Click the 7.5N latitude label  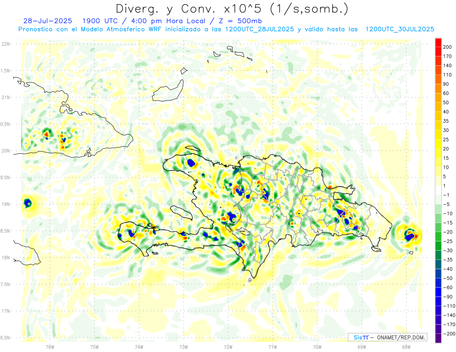[6, 284]
